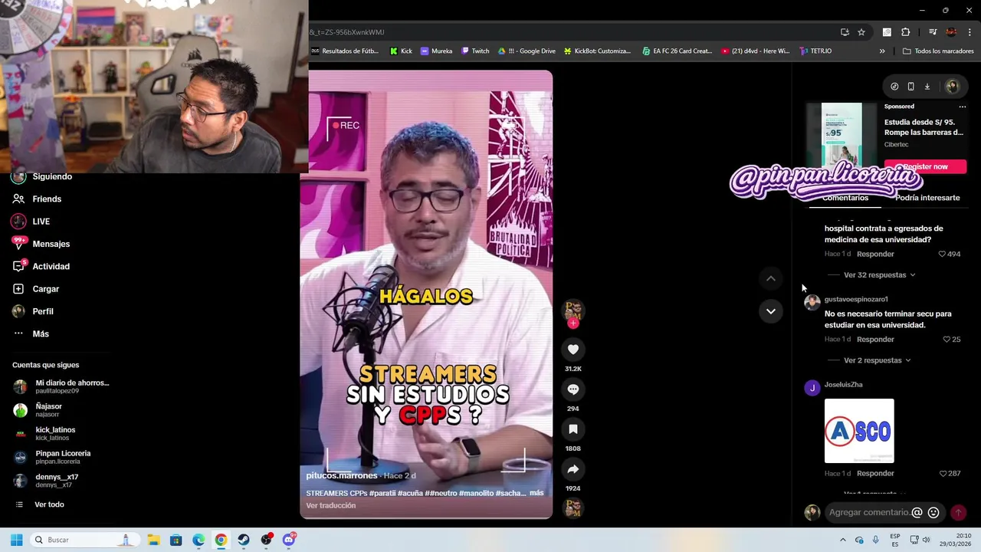Go to the previous video with up arrow
This screenshot has width=981, height=552.
point(770,278)
